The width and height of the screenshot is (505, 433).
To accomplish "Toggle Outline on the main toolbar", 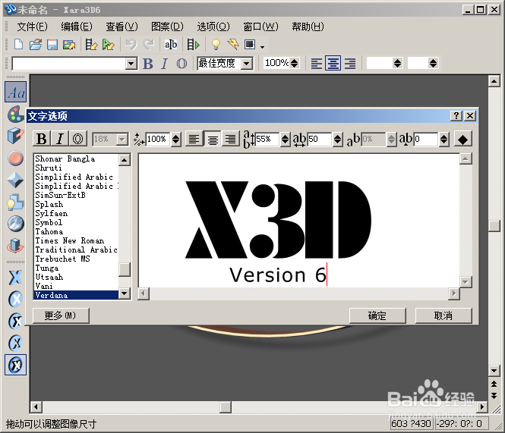I will (x=181, y=64).
